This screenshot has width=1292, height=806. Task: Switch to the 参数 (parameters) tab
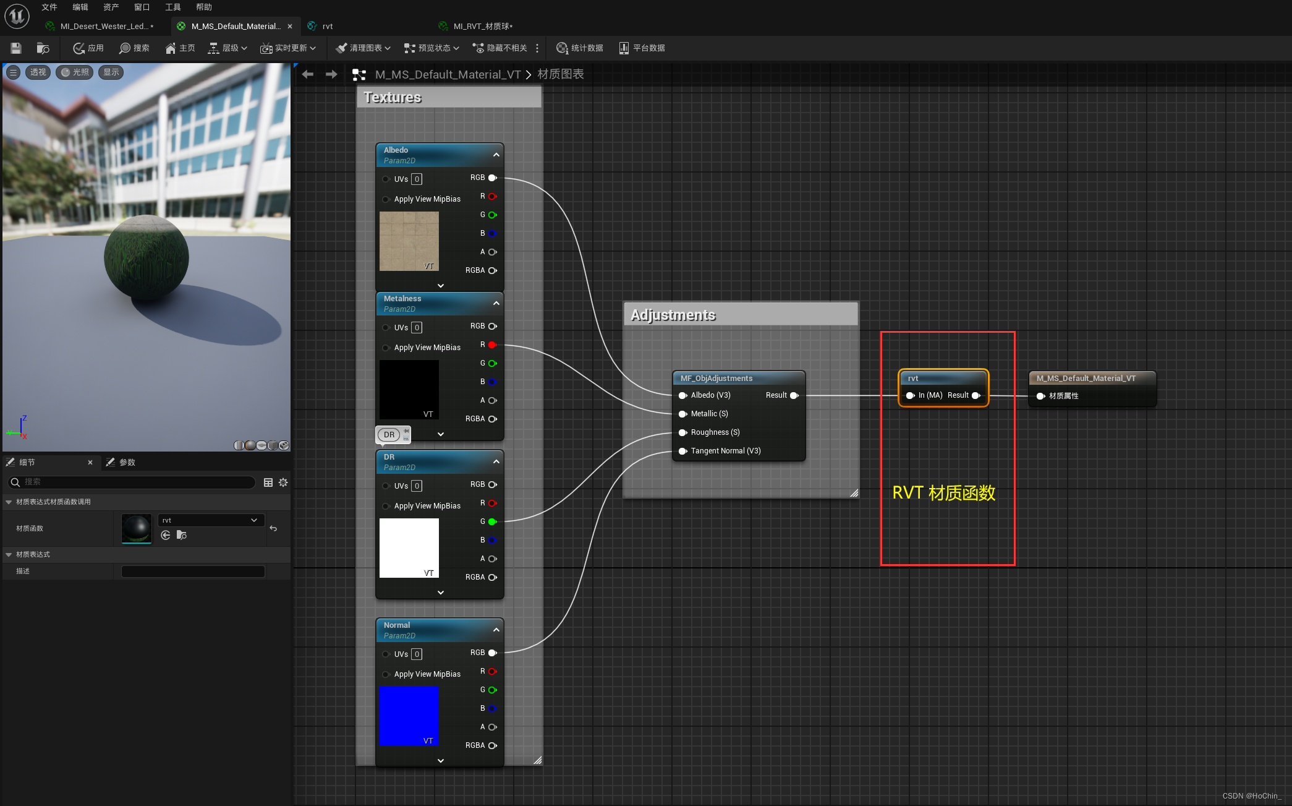121,462
